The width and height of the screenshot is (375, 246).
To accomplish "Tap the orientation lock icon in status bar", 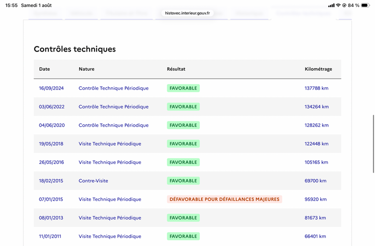I will pyautogui.click(x=344, y=5).
